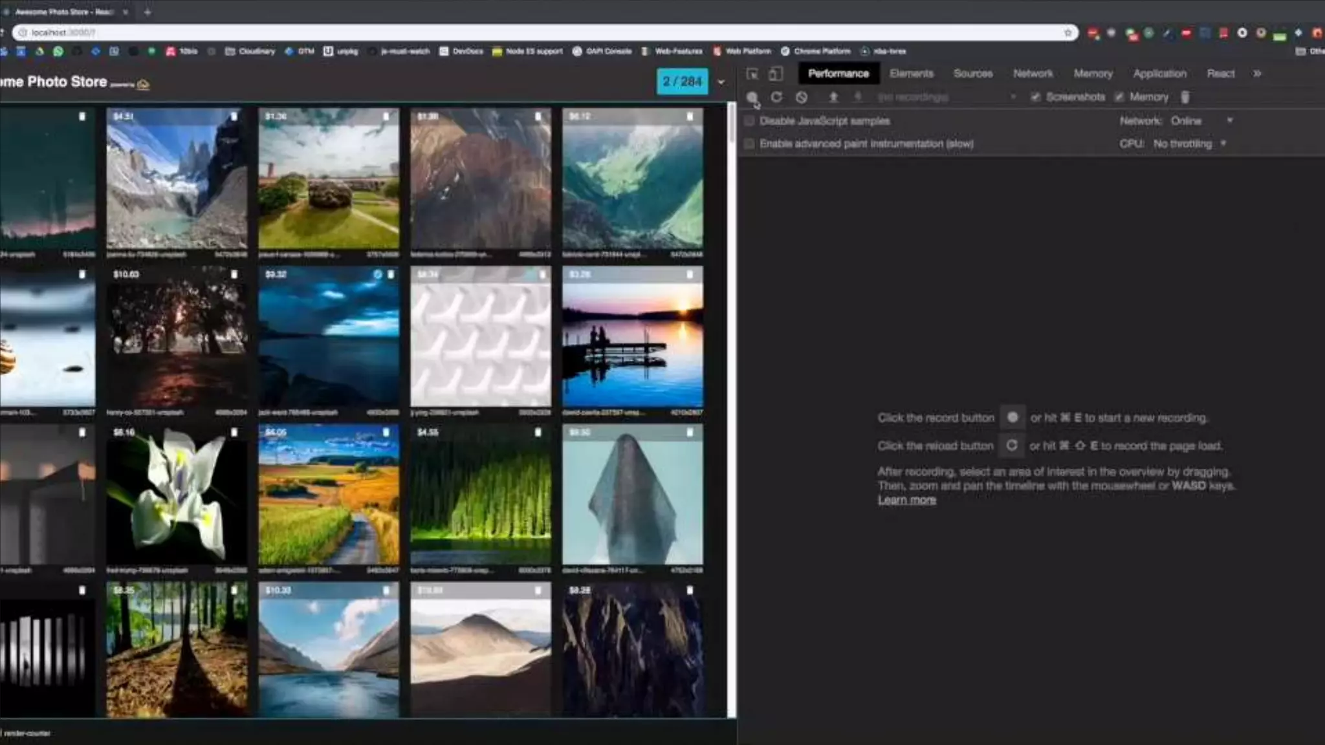View site info in the address bar
Screen dimensions: 1325x745
[23, 32]
